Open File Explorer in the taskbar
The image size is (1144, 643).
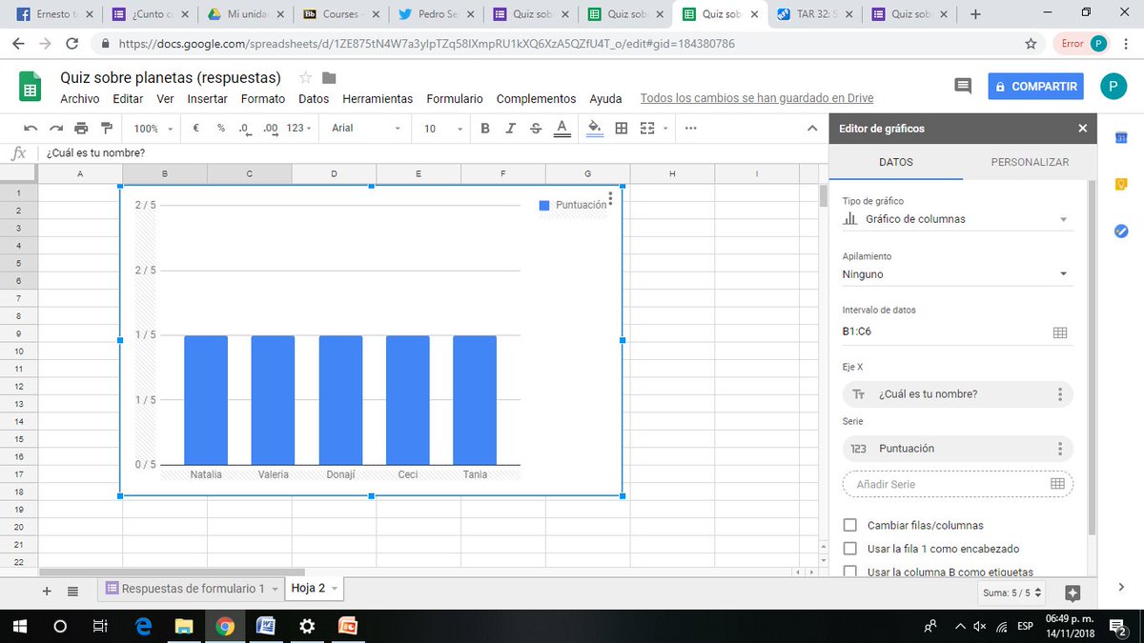(184, 626)
